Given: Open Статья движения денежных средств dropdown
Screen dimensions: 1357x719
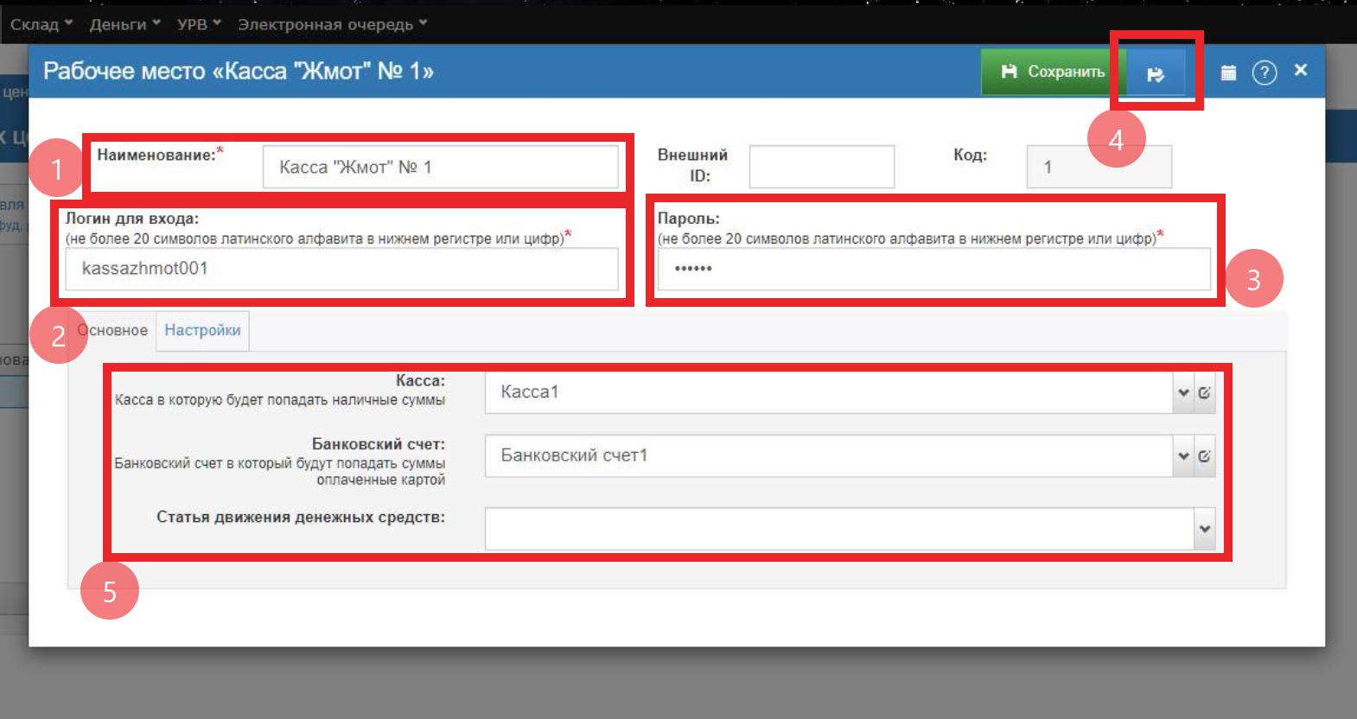Looking at the screenshot, I should (1204, 529).
